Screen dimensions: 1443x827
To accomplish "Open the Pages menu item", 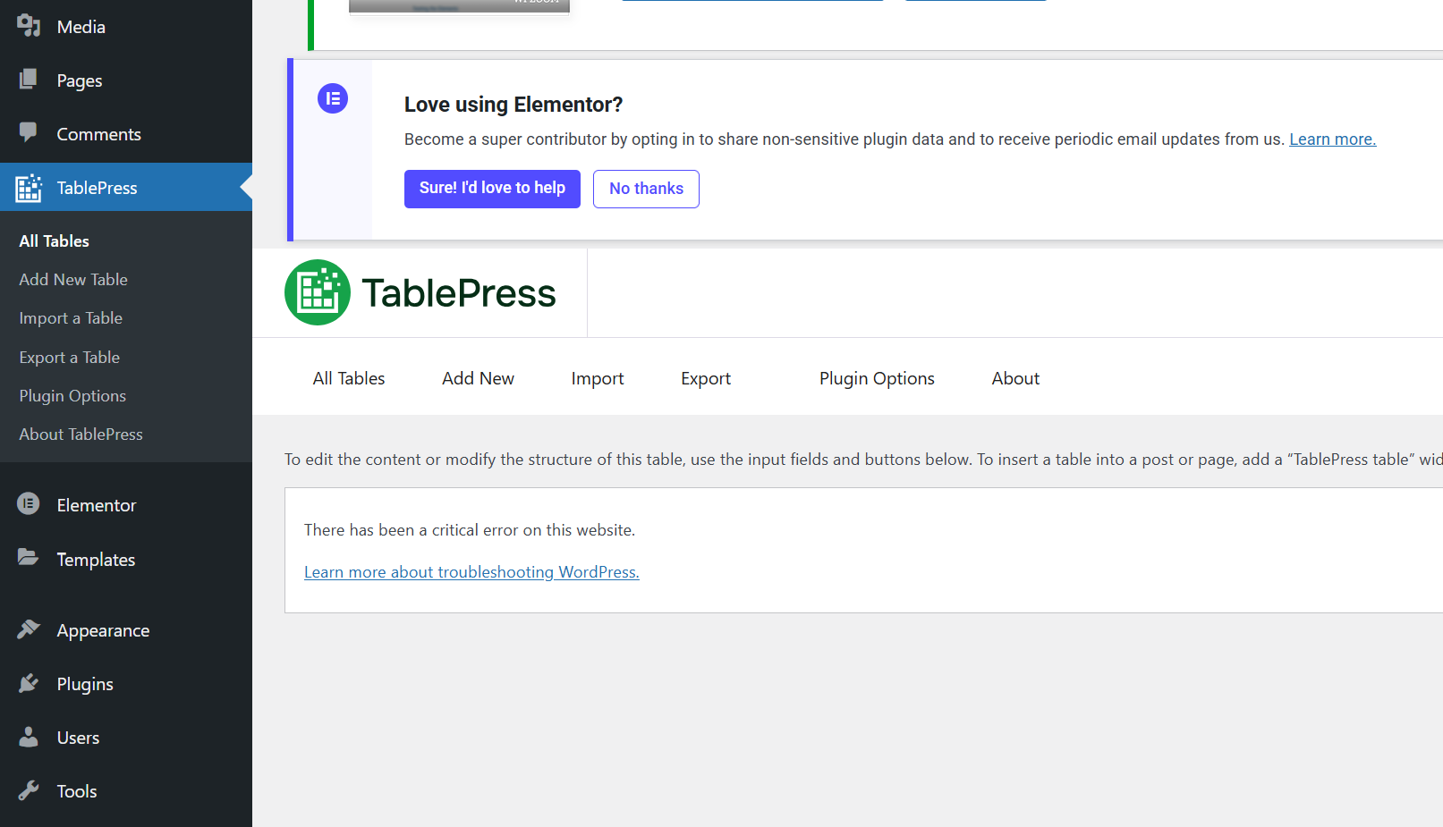I will tap(126, 80).
